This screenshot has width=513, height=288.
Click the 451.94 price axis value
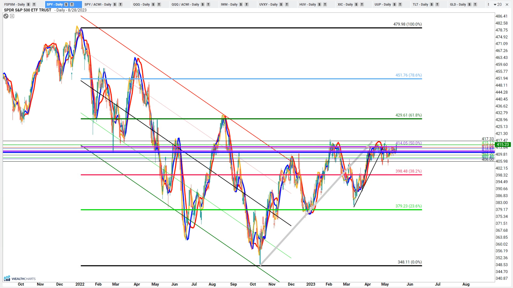[x=502, y=78]
